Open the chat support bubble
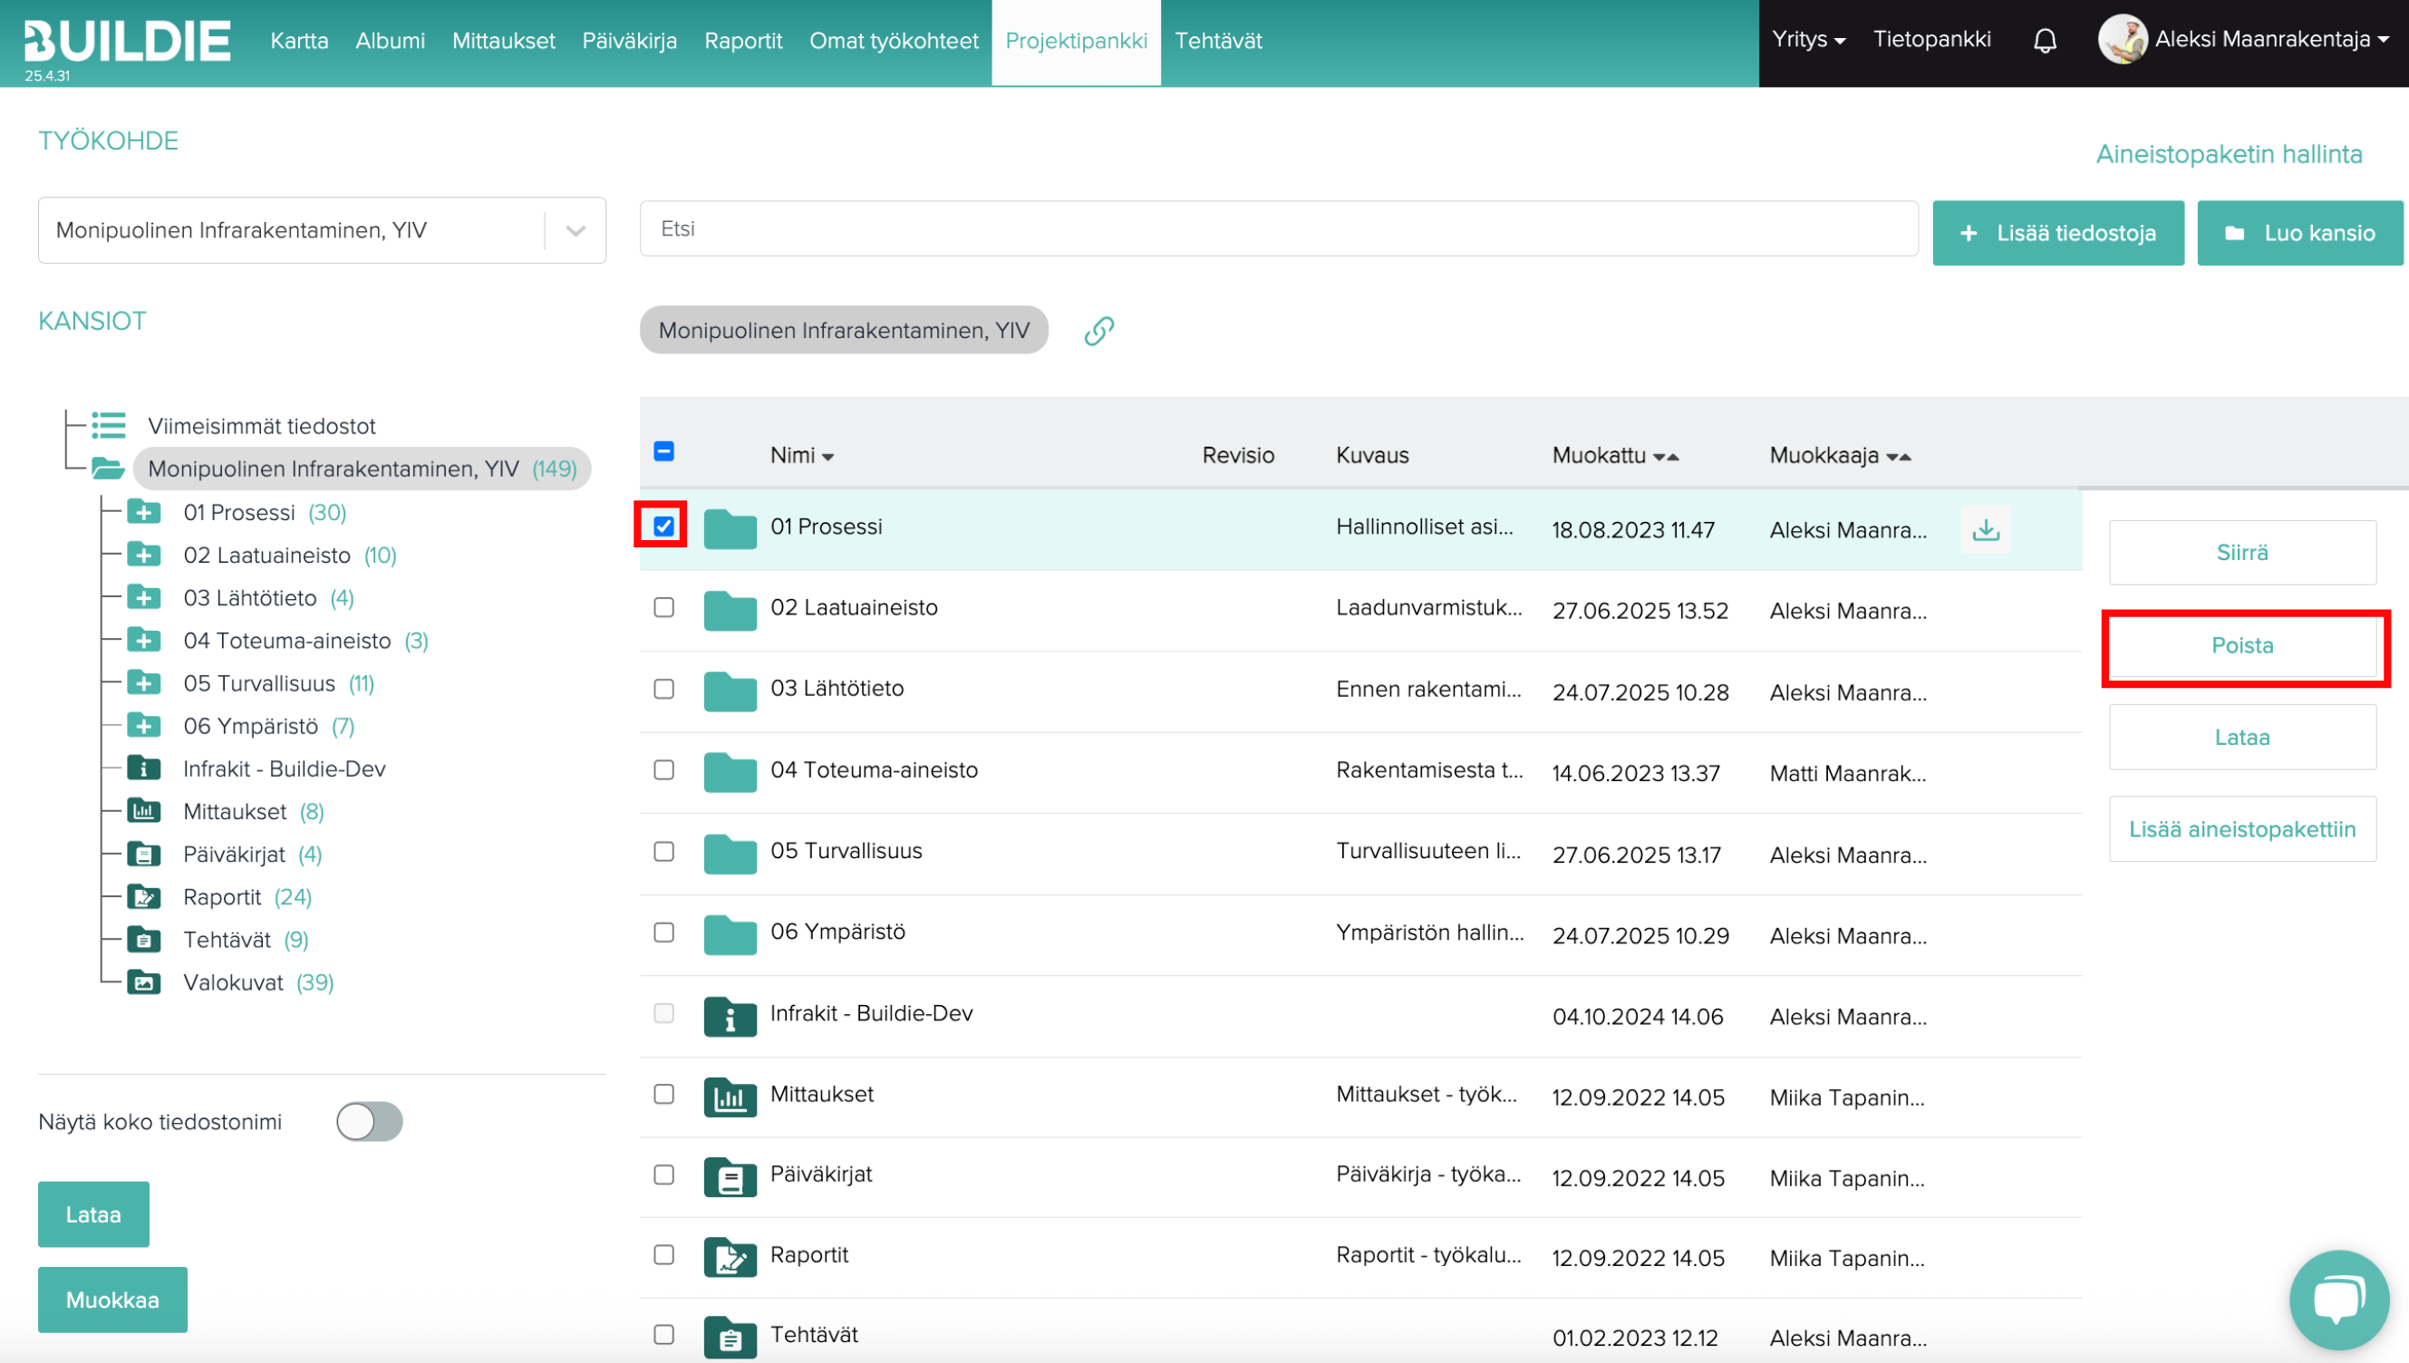This screenshot has height=1363, width=2409. point(2339,1300)
